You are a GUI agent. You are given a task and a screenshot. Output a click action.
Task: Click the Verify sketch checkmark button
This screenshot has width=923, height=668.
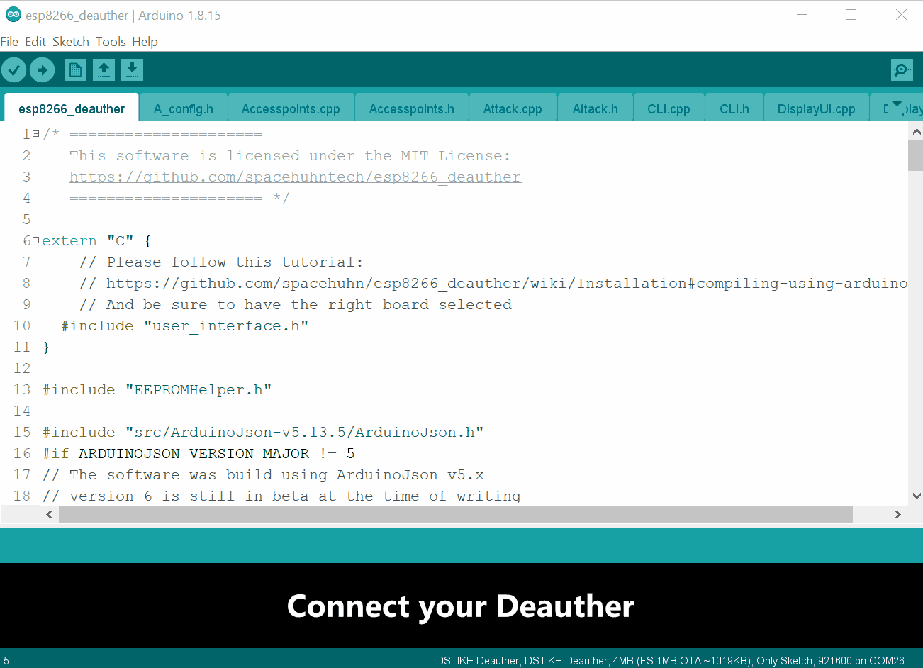click(14, 69)
